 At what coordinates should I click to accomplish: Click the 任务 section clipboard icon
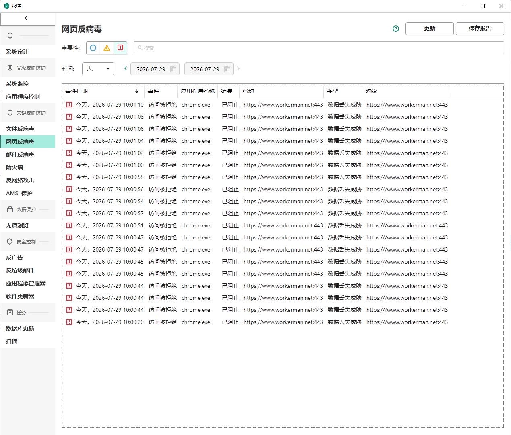[x=10, y=312]
